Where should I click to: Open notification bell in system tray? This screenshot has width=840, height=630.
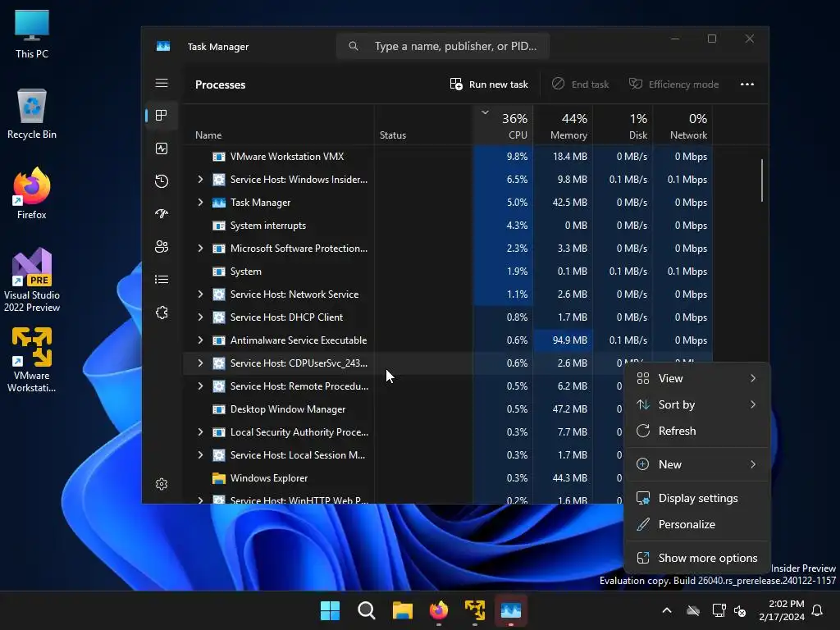pyautogui.click(x=818, y=610)
